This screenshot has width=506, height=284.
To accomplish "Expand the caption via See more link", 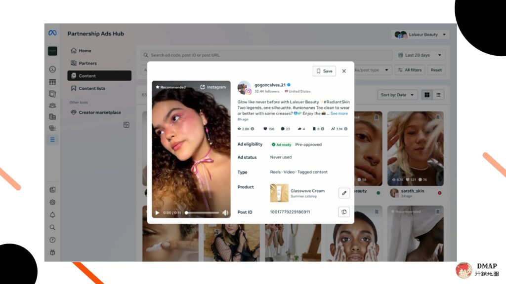I will [339, 113].
